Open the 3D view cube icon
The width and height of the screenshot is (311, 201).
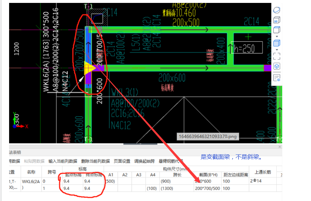click(x=276, y=20)
